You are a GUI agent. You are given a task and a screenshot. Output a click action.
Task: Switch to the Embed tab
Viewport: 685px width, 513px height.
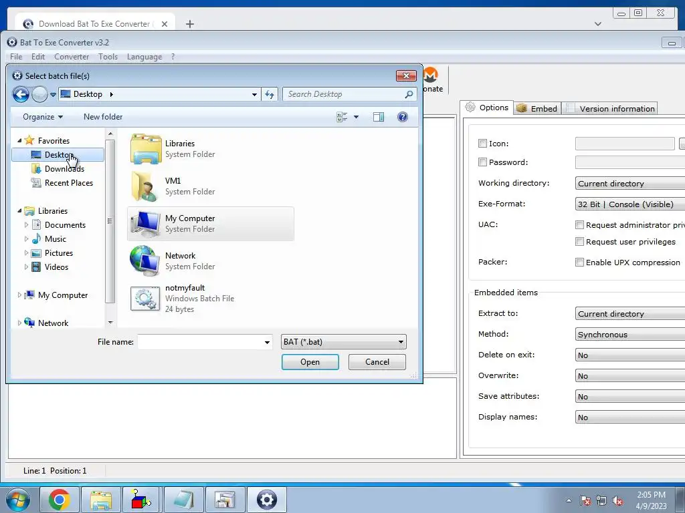537,109
